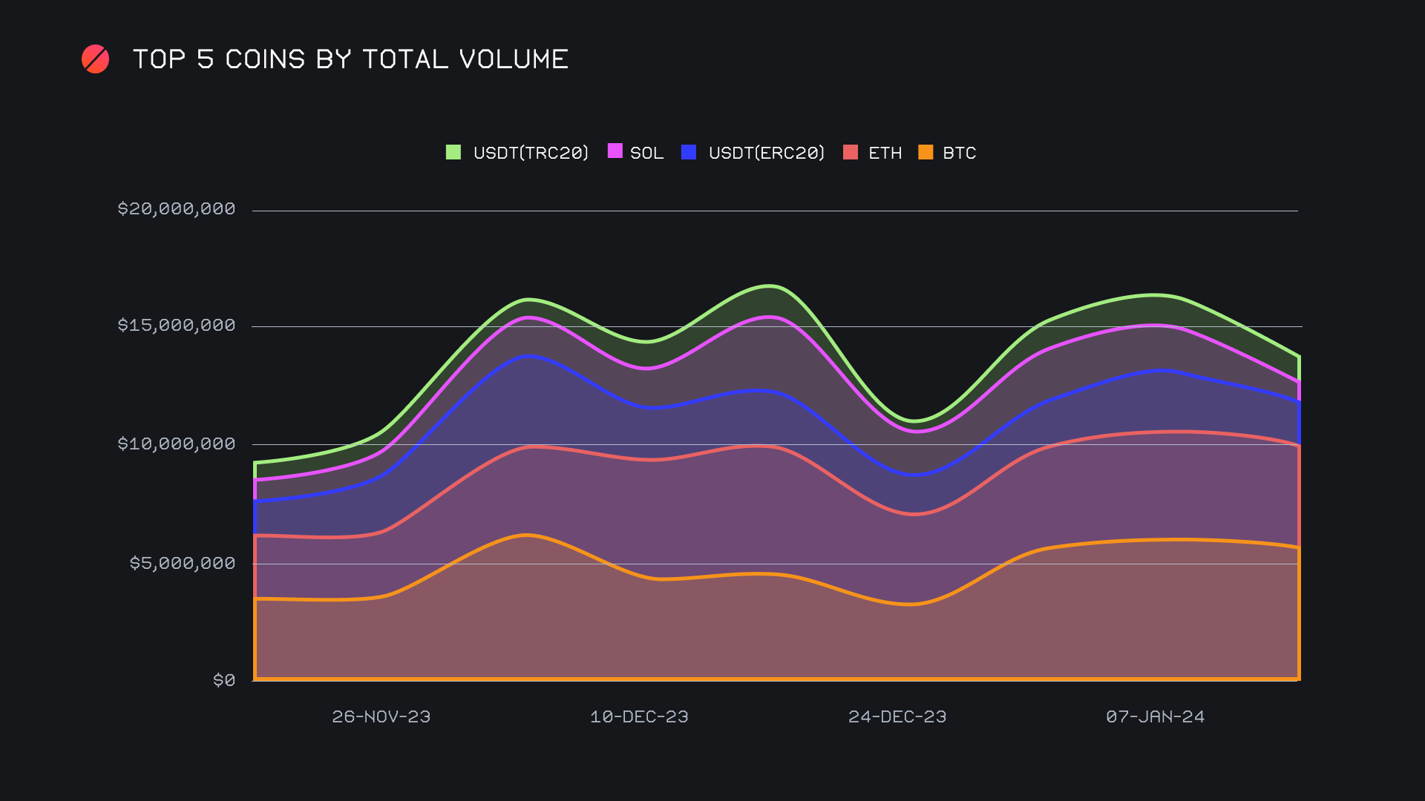Toggle the USDT(ERC20) legend label
Image resolution: width=1425 pixels, height=801 pixels.
click(766, 153)
